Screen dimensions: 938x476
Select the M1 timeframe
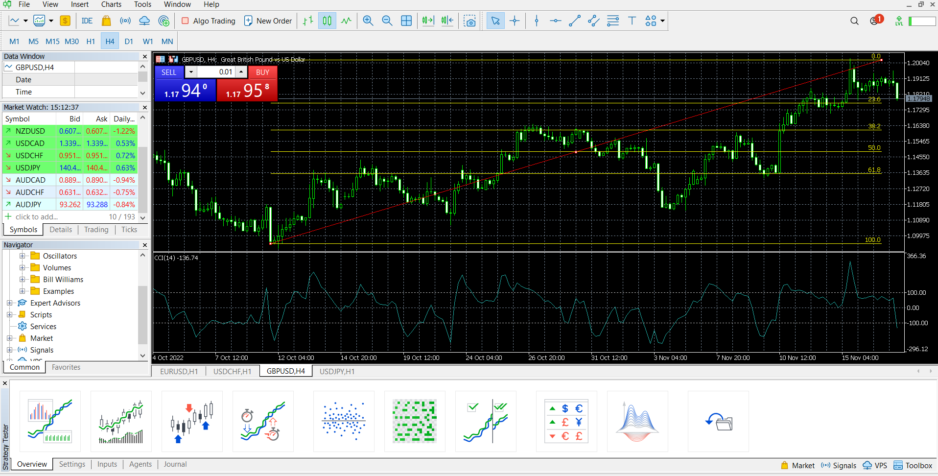point(14,41)
